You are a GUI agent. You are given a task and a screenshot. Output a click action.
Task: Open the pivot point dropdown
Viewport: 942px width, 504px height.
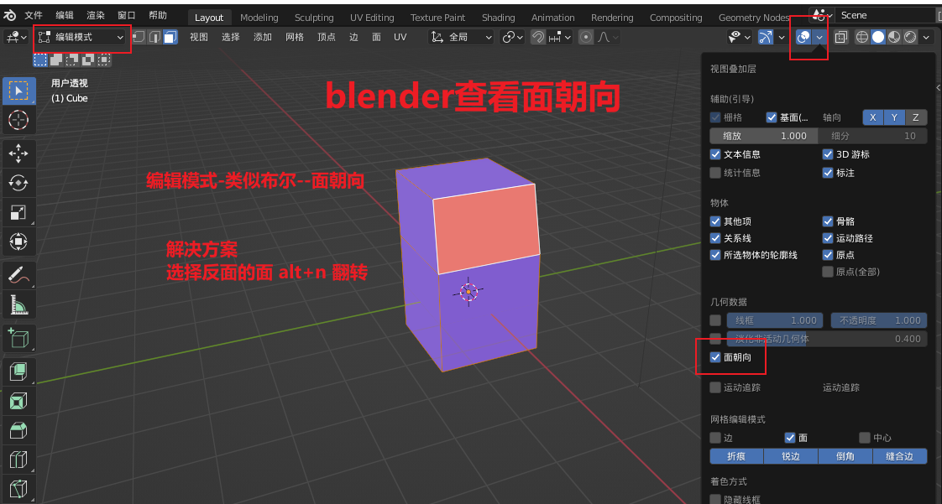pos(512,37)
